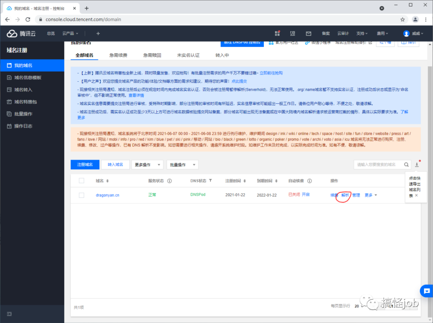Click the 查看详情 link in notice
Screen dimensions: 433x323
pyautogui.click(x=136, y=95)
